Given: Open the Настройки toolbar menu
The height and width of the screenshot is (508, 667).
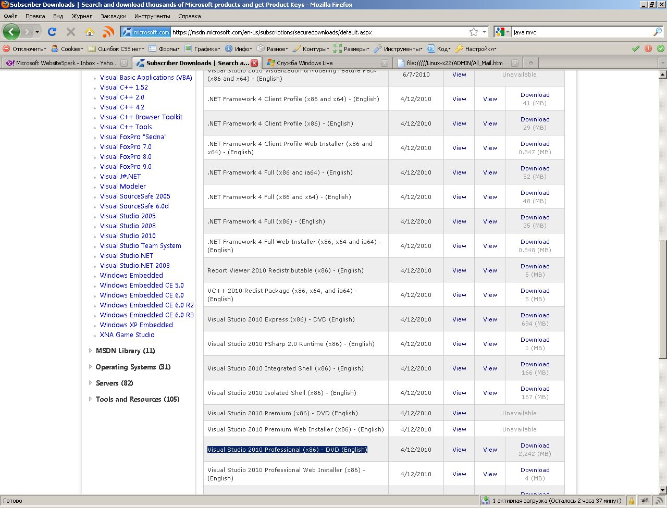Looking at the screenshot, I should [476, 48].
